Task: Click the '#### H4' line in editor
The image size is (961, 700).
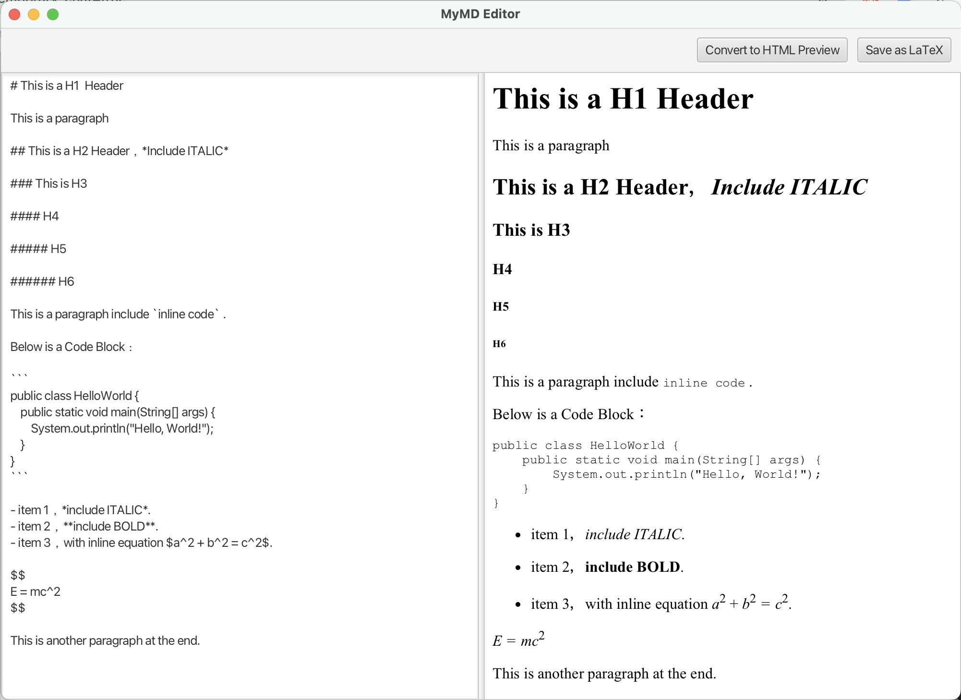Action: [35, 216]
